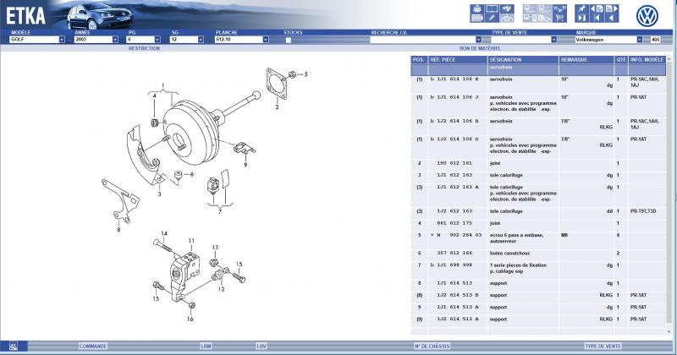Select the Désignation column header
The height and width of the screenshot is (355, 677).
pos(505,60)
